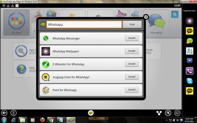Click the taskbar clock
The width and height of the screenshot is (197, 123).
pyautogui.click(x=189, y=120)
